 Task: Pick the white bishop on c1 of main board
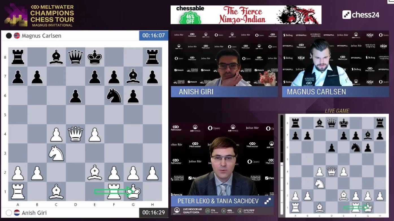pos(56,192)
